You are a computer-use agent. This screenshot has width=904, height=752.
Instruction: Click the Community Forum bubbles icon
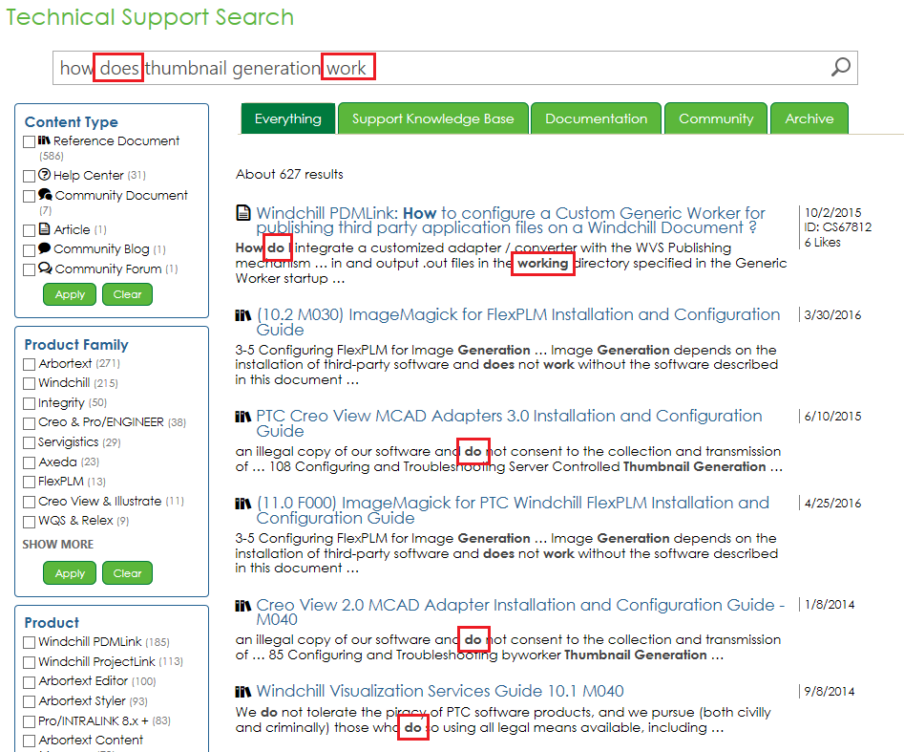pos(45,269)
